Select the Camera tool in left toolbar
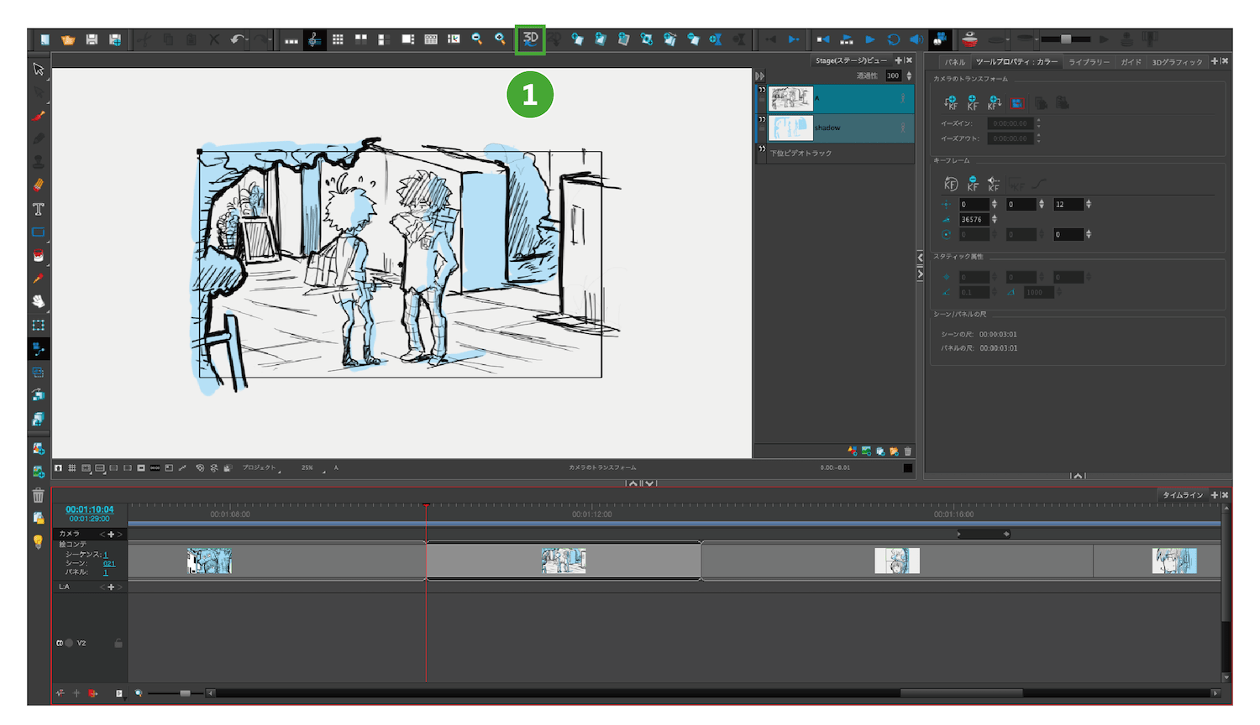The height and width of the screenshot is (725, 1260). 39,348
